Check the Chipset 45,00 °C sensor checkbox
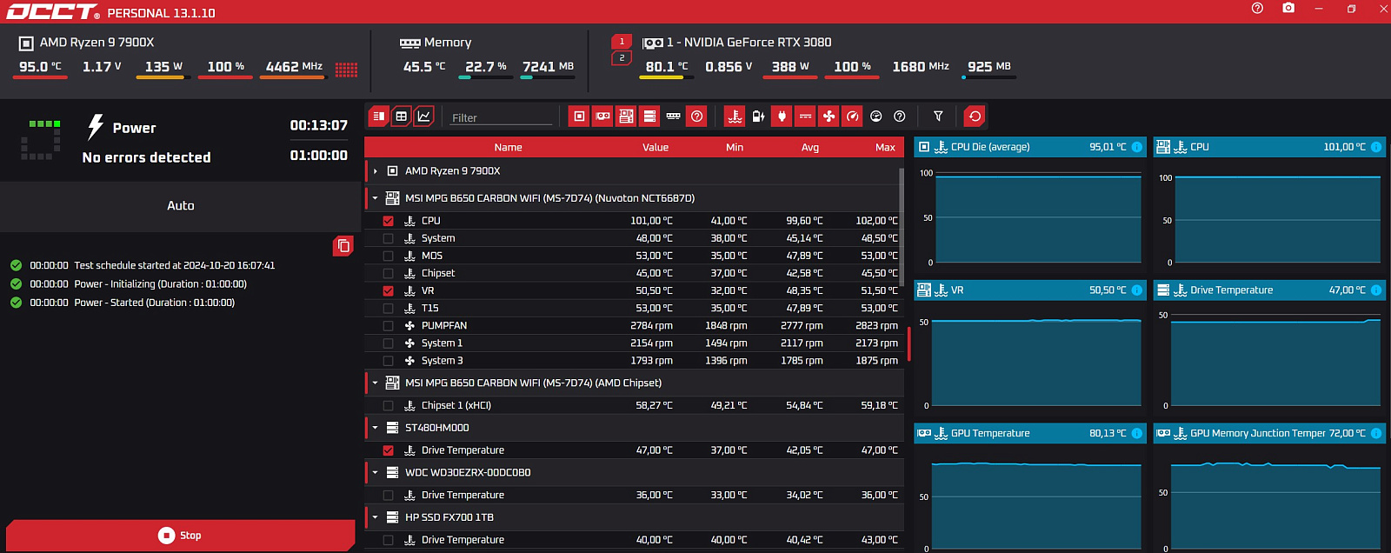This screenshot has height=553, width=1391. pyautogui.click(x=388, y=273)
